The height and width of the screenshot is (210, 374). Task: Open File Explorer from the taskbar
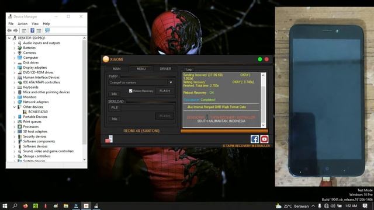click(66, 206)
